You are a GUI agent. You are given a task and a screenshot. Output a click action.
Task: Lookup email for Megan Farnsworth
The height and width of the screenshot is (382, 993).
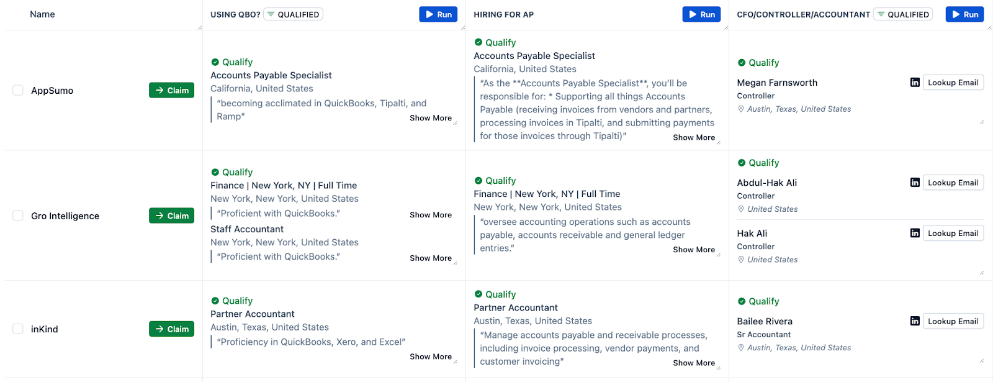(953, 83)
